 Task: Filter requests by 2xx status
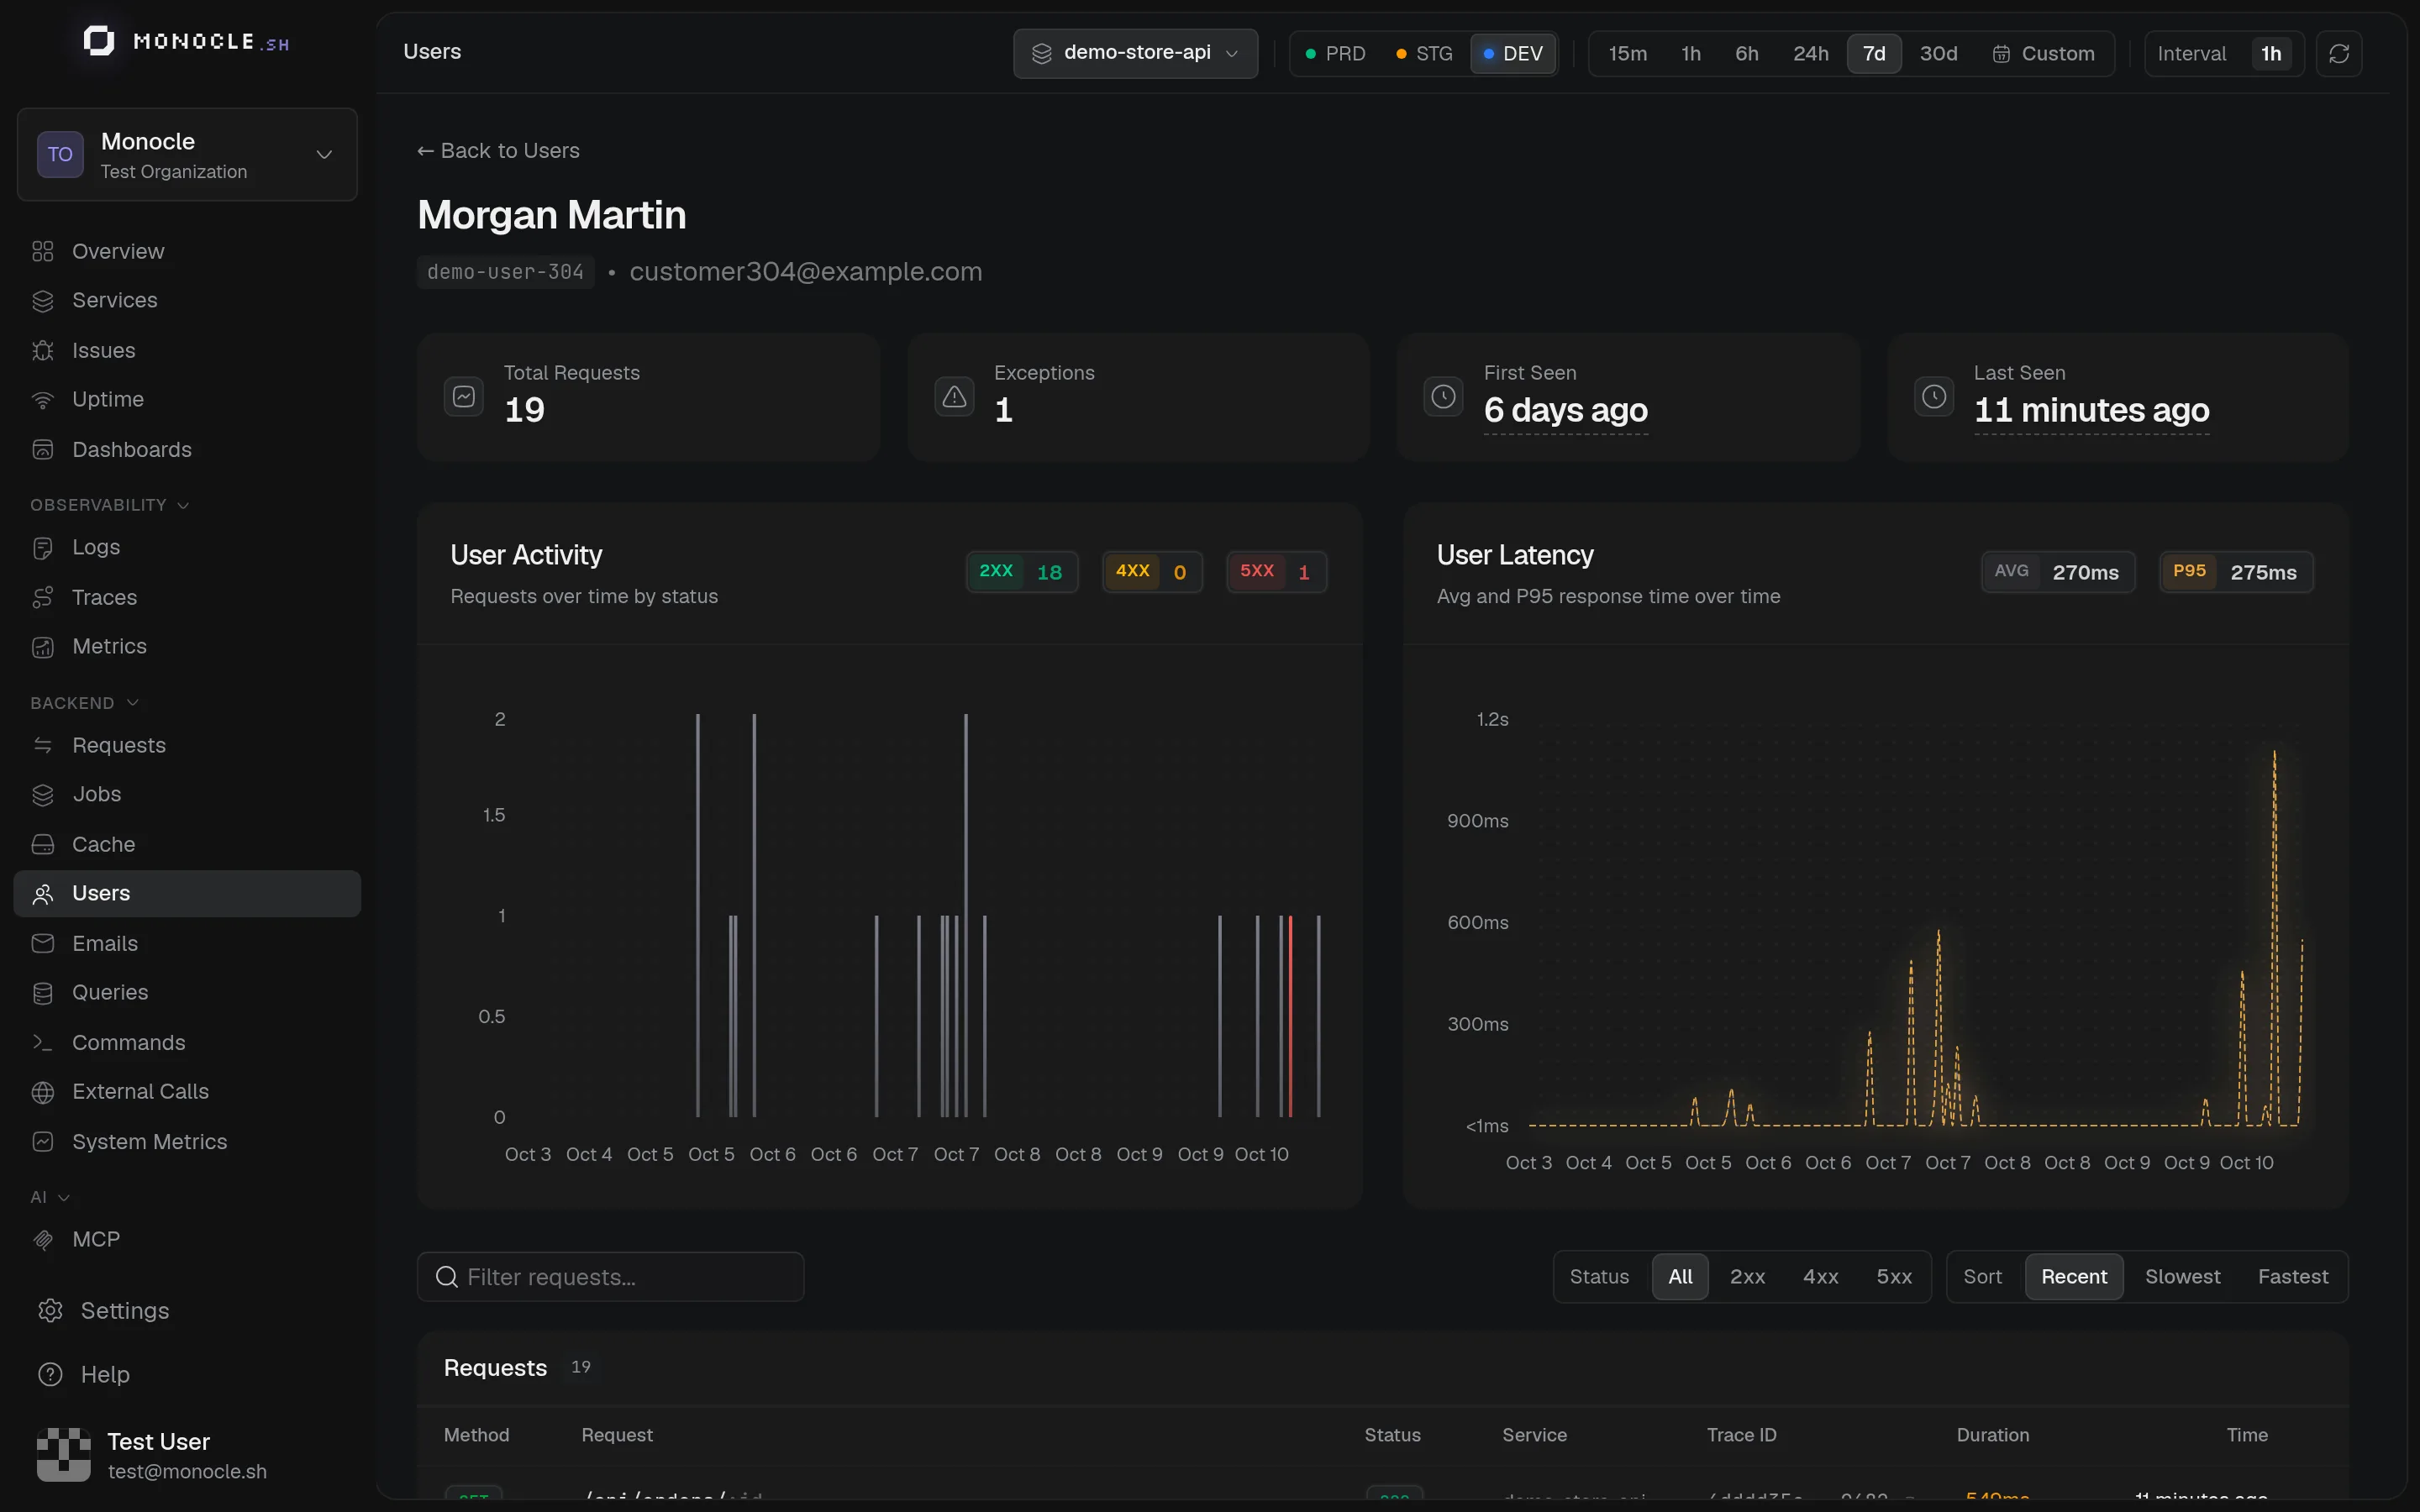coord(1747,1277)
